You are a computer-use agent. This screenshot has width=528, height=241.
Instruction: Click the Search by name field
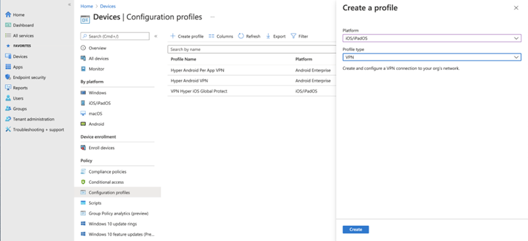tap(251, 49)
